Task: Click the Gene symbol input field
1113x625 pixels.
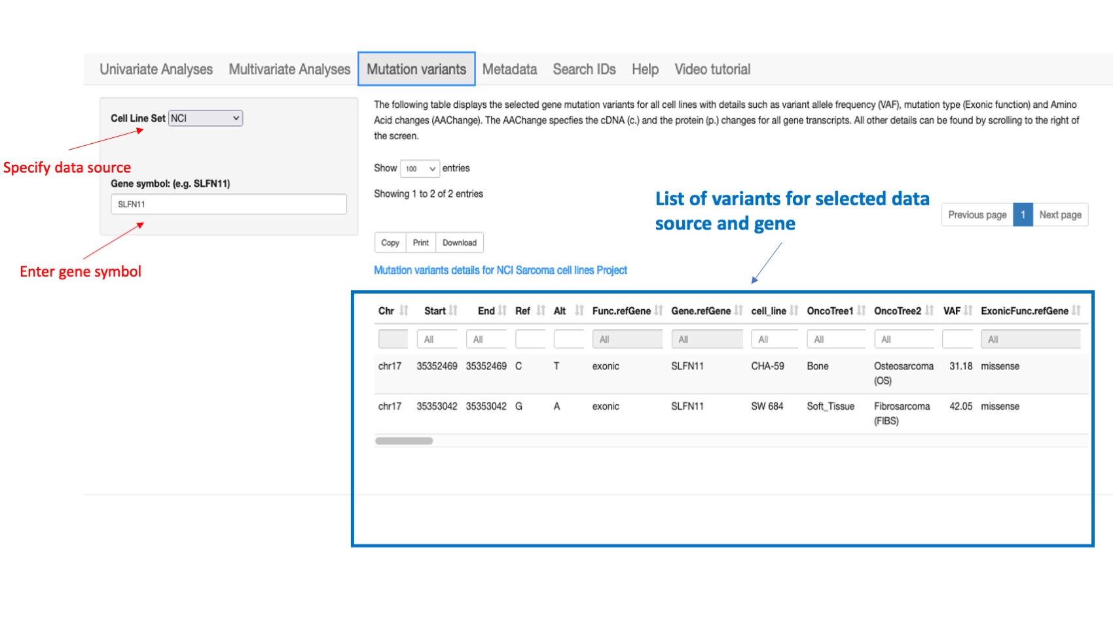Action: [x=228, y=204]
